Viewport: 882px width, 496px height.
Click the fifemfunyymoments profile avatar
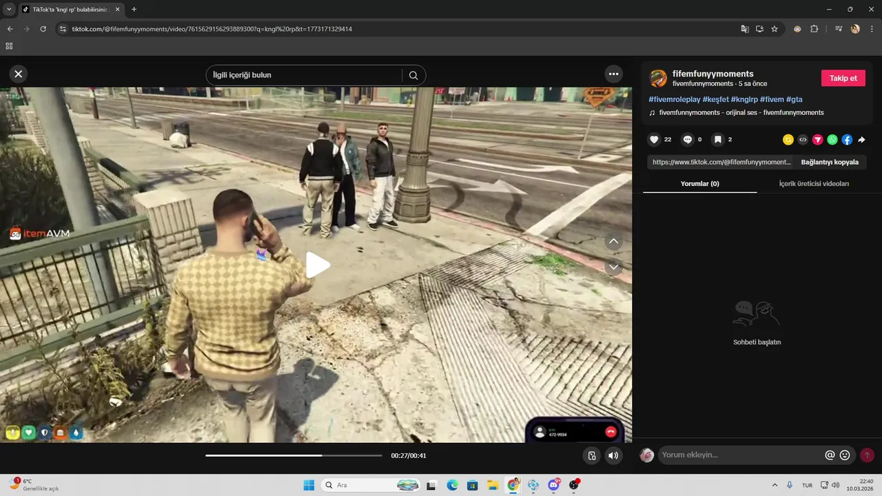coord(658,78)
